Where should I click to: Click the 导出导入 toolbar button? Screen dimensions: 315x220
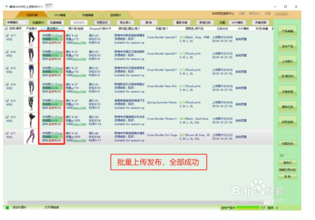tap(125, 23)
